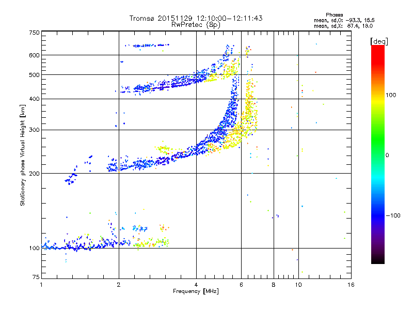413x310 pixels.
Task: Click the black bottom of the colorbar
Action: pos(378,260)
